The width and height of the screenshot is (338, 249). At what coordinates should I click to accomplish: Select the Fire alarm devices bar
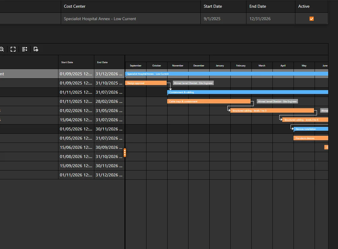[x=311, y=138]
